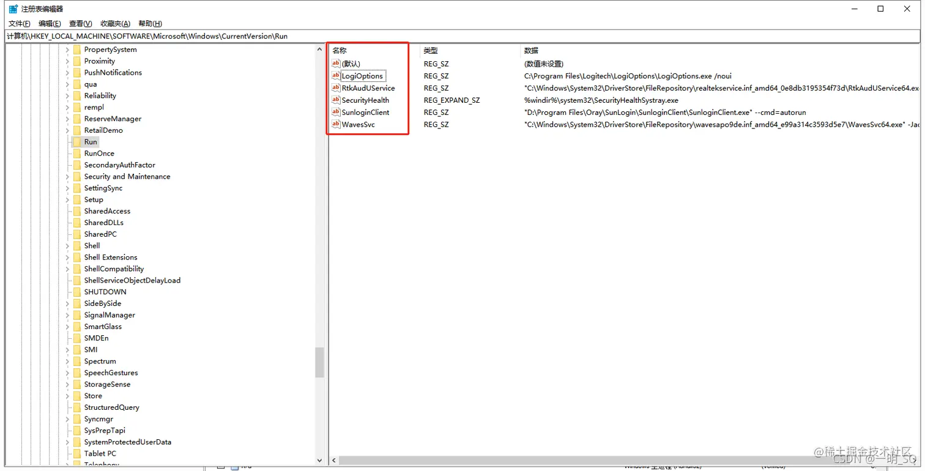This screenshot has height=471, width=925.
Task: Expand the Setup key
Action: pyautogui.click(x=67, y=199)
